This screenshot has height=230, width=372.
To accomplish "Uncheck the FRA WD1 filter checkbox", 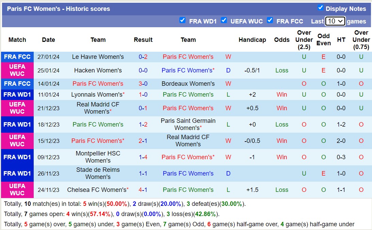I will pos(182,20).
